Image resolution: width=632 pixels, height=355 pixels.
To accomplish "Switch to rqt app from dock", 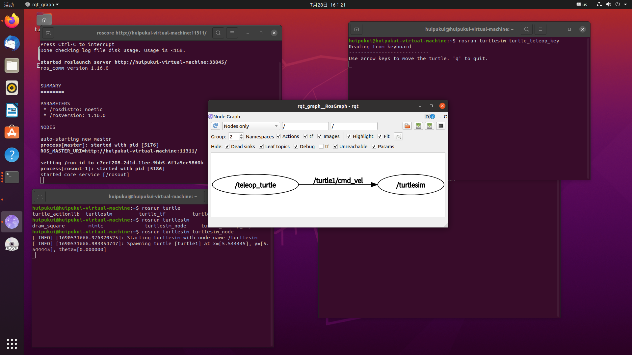I will click(x=12, y=222).
